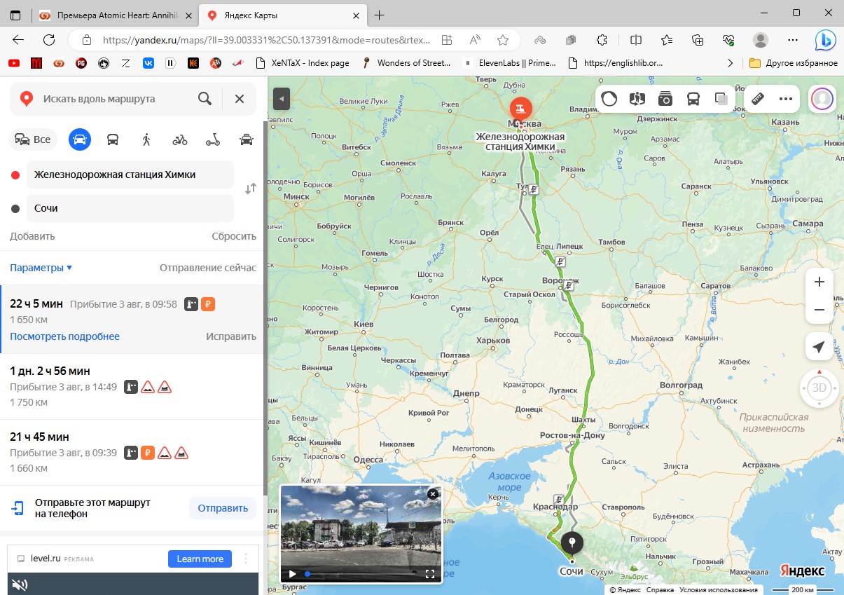Select taxi route mode
This screenshot has width=844, height=595.
pyautogui.click(x=247, y=139)
